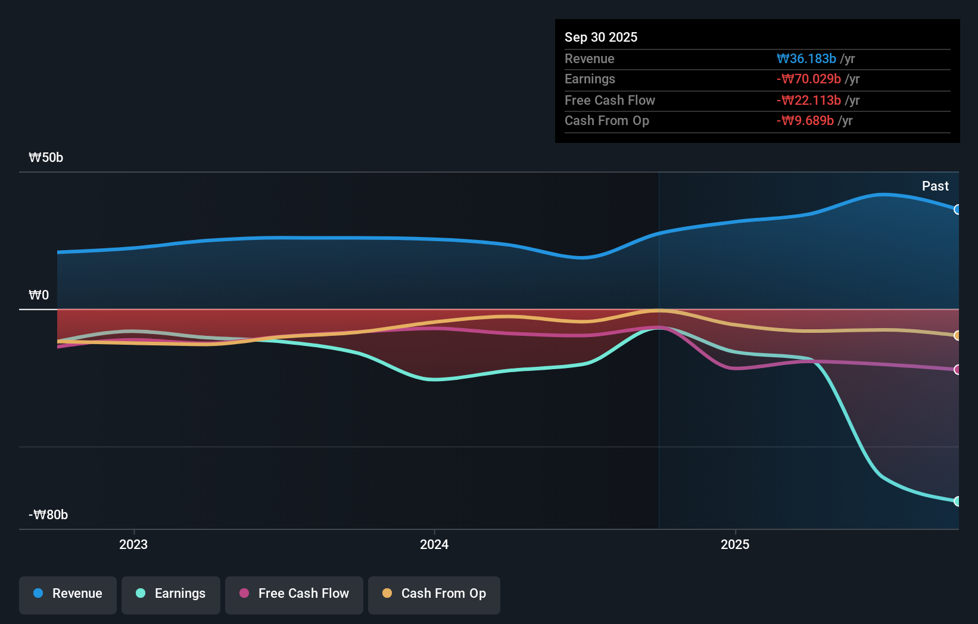Toggle the Cash From Op legend button
Screen dimensions: 978x624
tap(434, 595)
